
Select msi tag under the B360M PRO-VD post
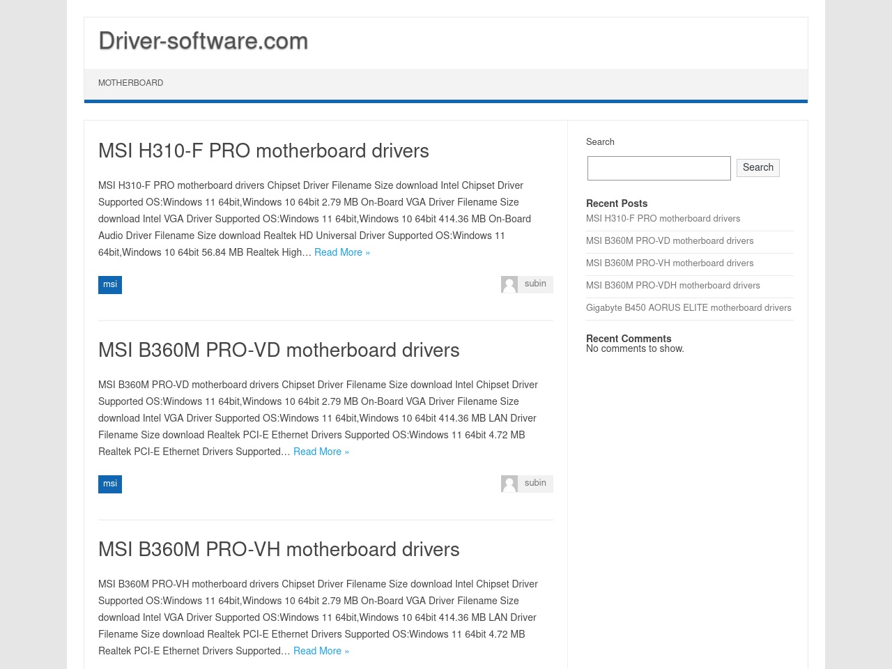tap(110, 484)
